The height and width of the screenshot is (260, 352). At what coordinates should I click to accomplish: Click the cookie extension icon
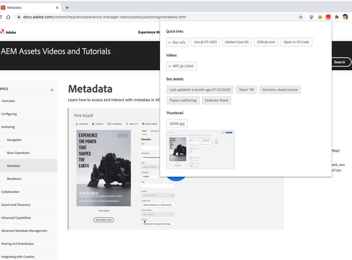(x=319, y=17)
